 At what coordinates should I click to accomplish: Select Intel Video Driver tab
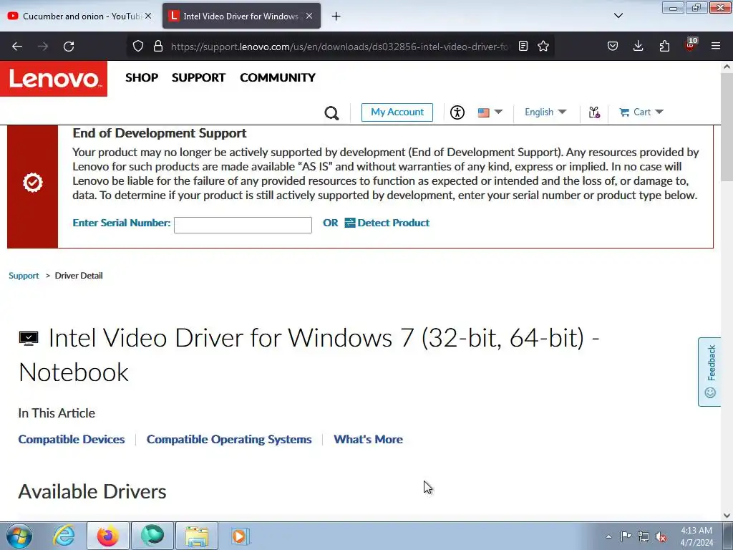pos(241,16)
